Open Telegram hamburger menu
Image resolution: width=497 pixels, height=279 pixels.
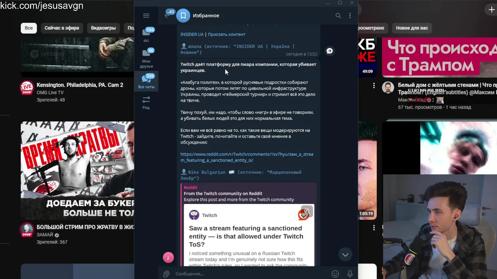146,15
